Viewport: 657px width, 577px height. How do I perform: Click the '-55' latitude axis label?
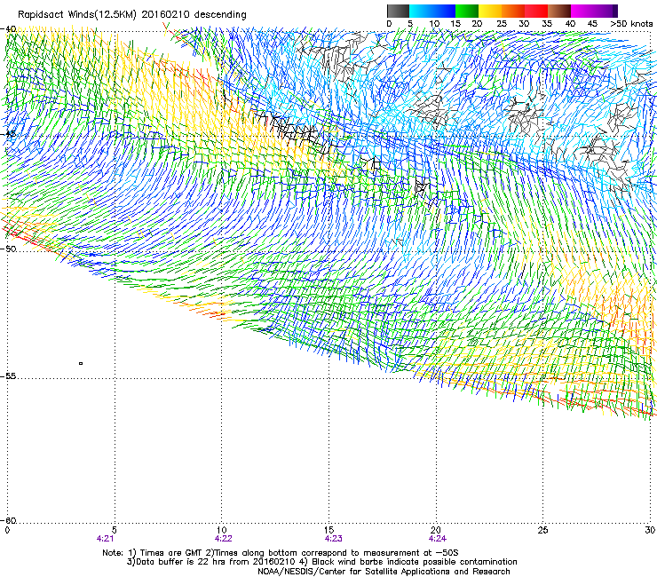[x=10, y=375]
